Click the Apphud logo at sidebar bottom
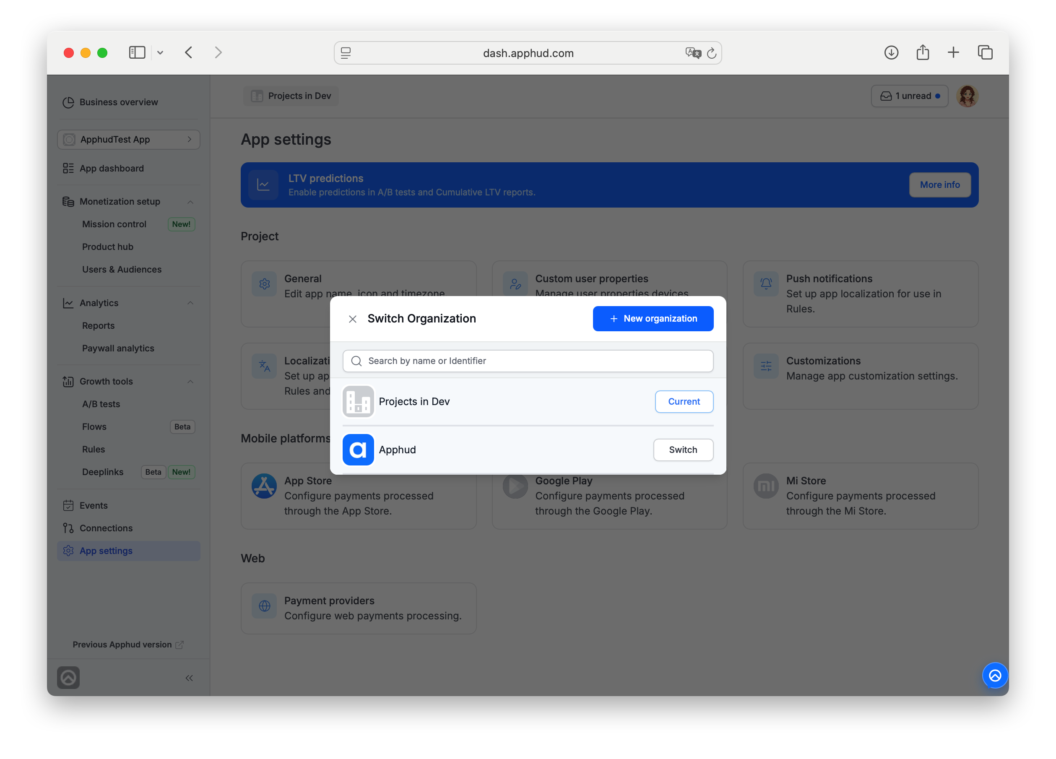The width and height of the screenshot is (1056, 759). click(68, 678)
